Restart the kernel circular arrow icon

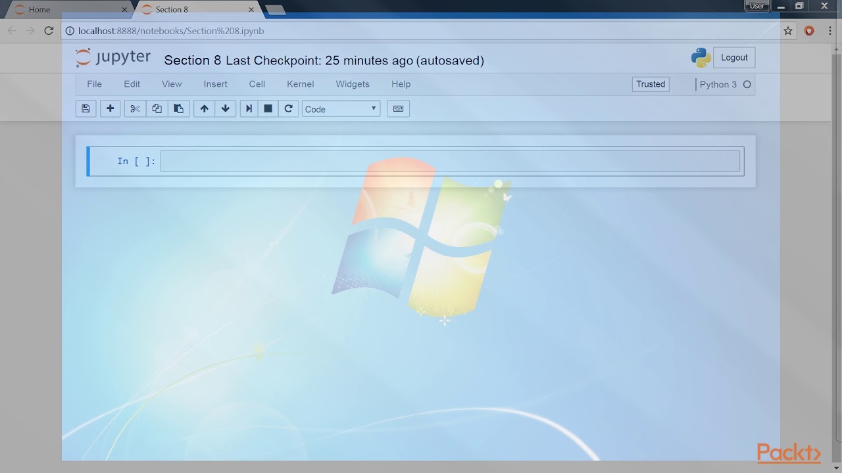288,109
